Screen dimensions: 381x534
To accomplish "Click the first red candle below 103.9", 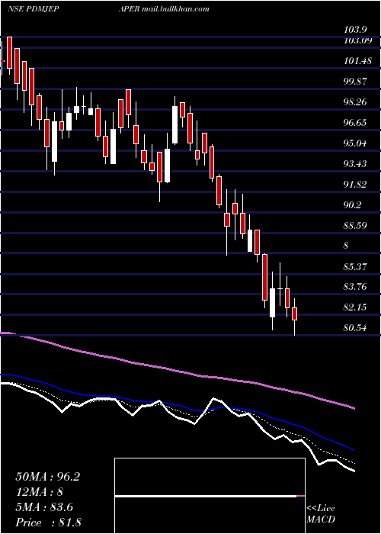I will tap(9, 53).
